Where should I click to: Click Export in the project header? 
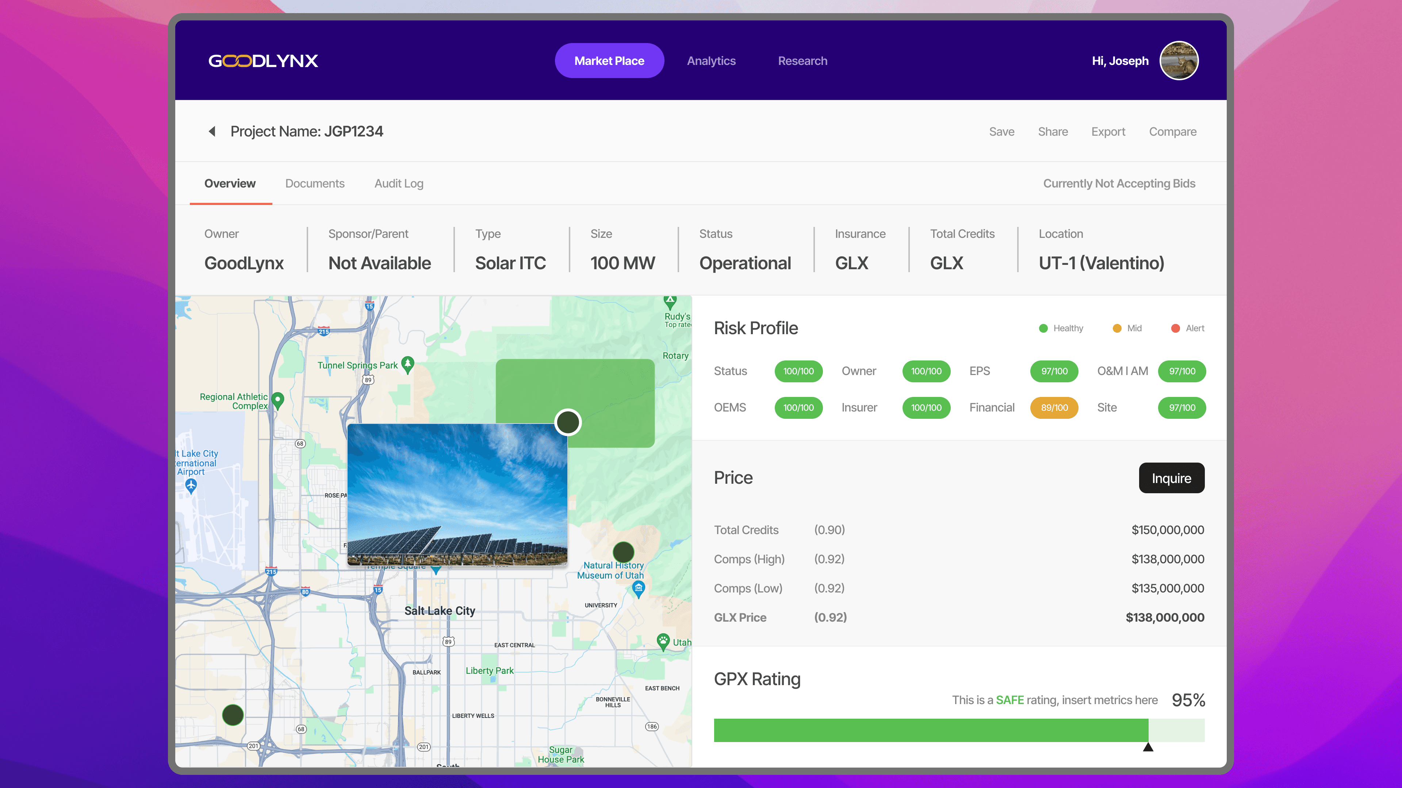(x=1108, y=132)
